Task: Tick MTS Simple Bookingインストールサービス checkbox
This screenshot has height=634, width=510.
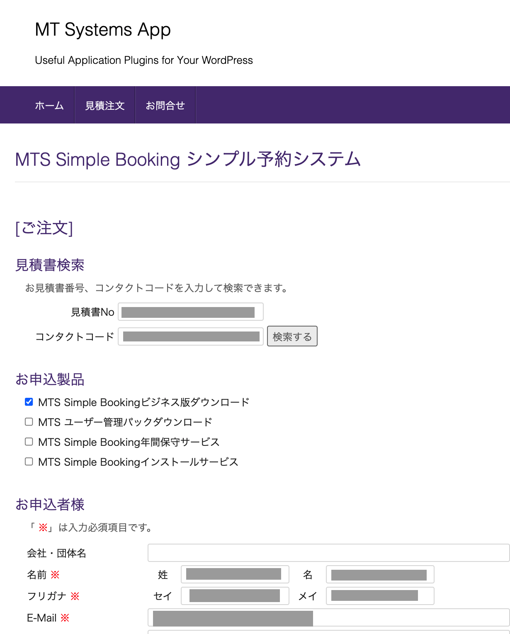Action: pyautogui.click(x=29, y=462)
